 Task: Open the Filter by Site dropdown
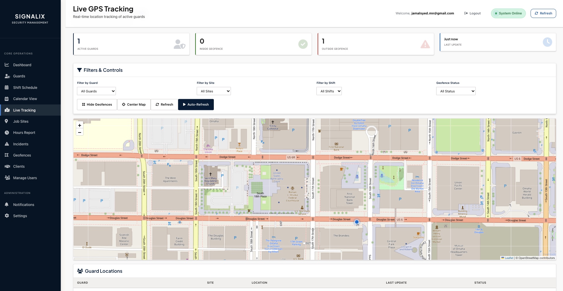214,91
